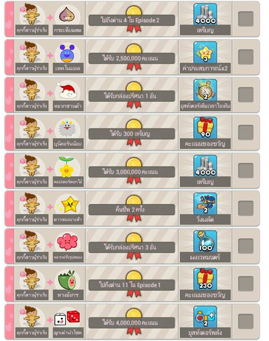Click the 3,000,000 points mission banner

[132, 172]
